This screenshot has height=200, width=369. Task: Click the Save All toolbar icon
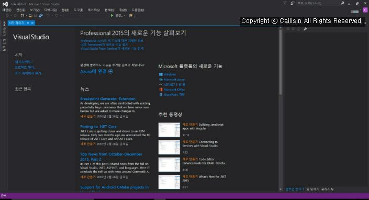tap(41, 16)
